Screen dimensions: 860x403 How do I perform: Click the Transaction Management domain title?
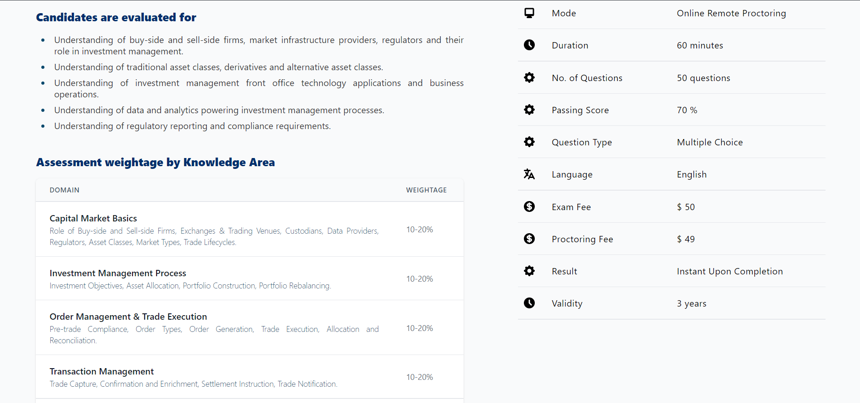click(x=102, y=371)
